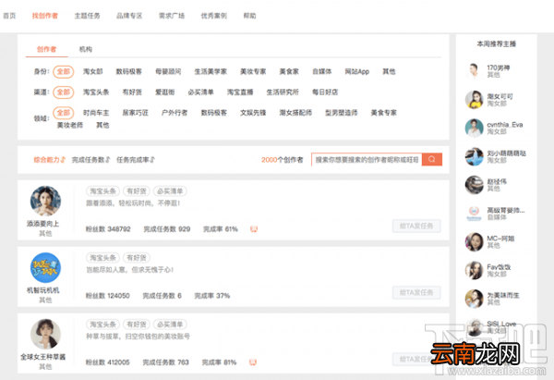Viewport: 554px width, 380px height.
Task: Select 全部 in the 领域 filter row
Action: click(64, 113)
